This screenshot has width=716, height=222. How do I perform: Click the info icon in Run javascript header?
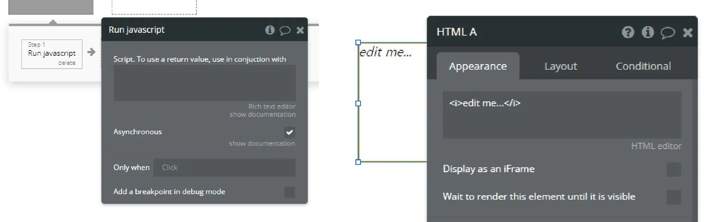click(x=270, y=30)
